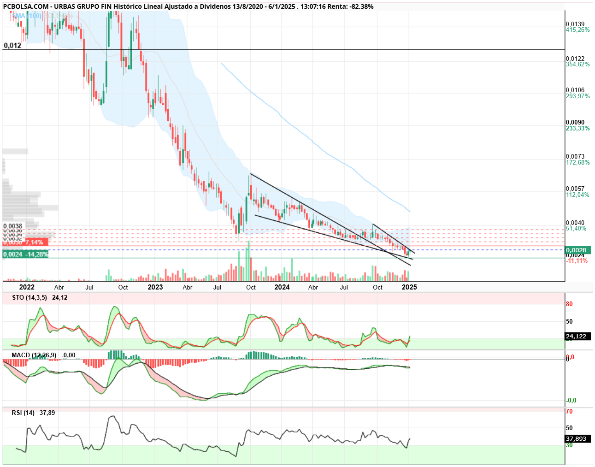Click the red 7,14% resistance label
Viewport: 595px width, 467px height.
25,242
